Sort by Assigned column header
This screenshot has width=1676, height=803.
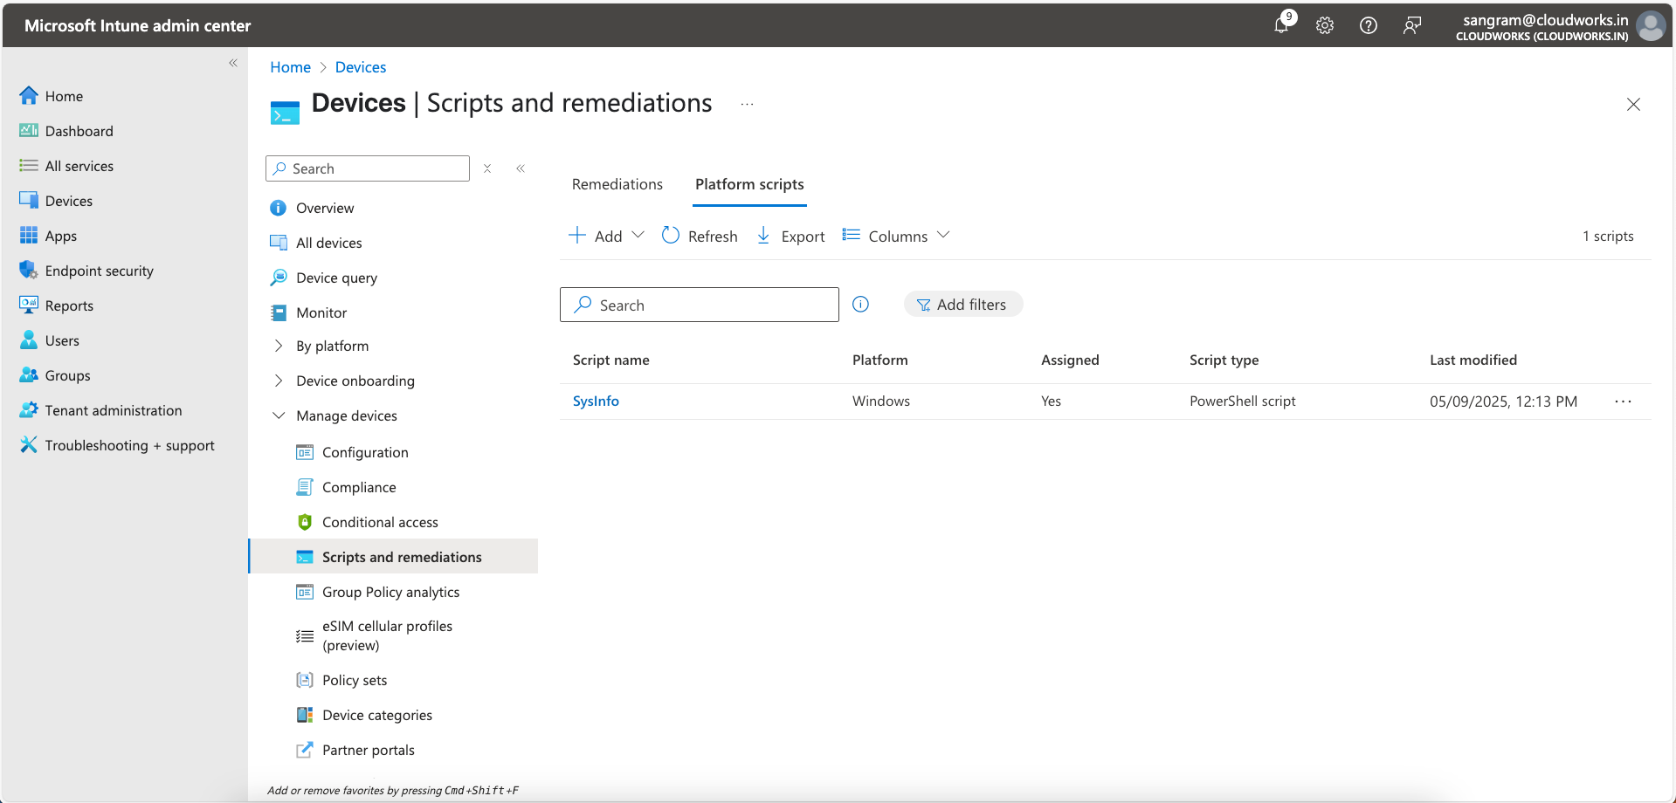(1070, 360)
